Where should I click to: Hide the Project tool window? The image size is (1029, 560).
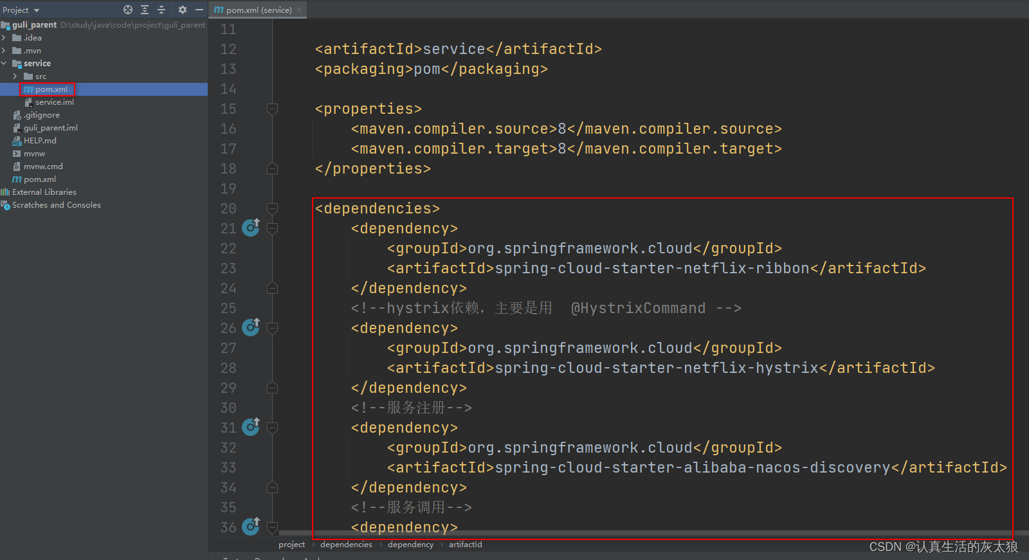coord(199,10)
